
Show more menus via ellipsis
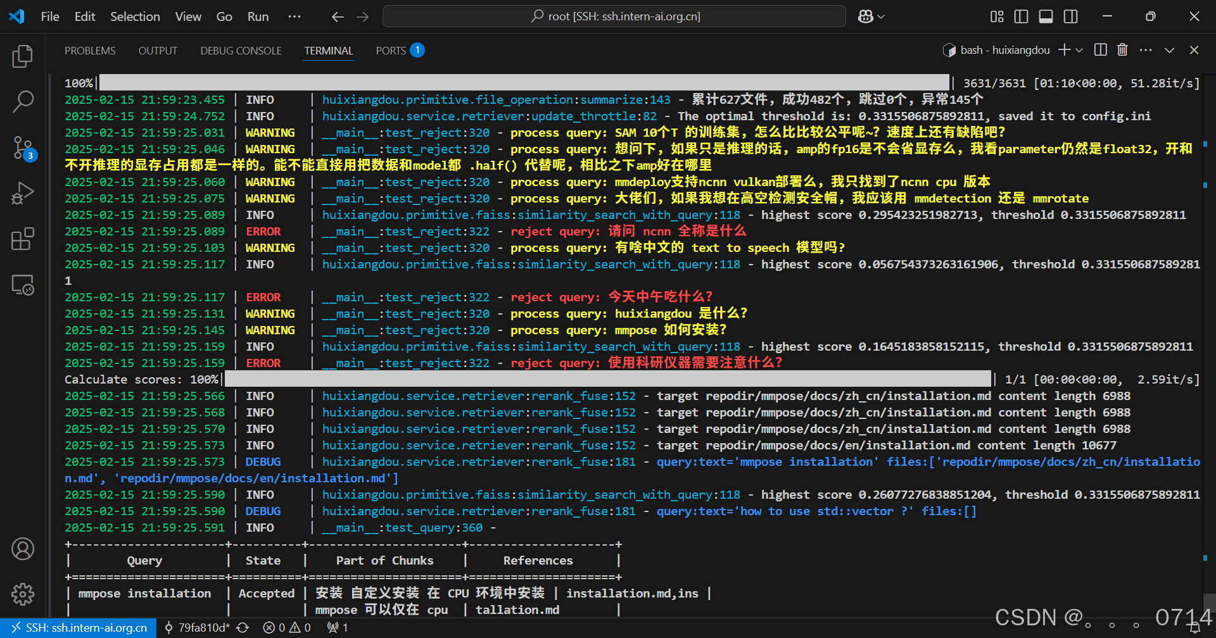pos(294,16)
